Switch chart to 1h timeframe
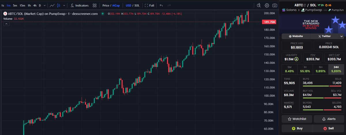Image resolution: width=346 pixels, height=135 pixels. pyautogui.click(x=29, y=5)
